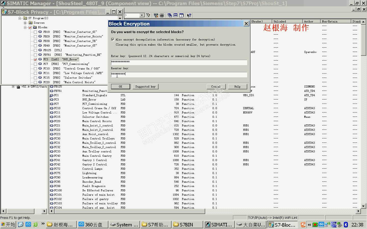
Task: Click the filter edit icon in SIMATIC toolbar
Action: click(x=148, y=15)
